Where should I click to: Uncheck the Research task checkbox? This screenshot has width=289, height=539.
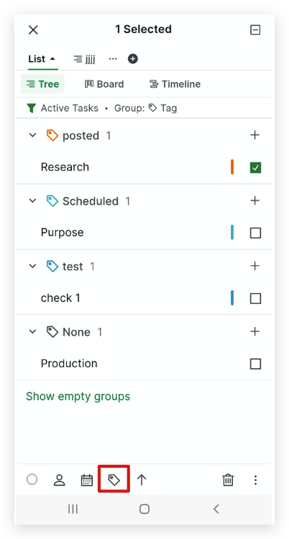click(x=255, y=167)
